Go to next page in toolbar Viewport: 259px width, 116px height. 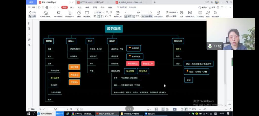(x=151, y=12)
